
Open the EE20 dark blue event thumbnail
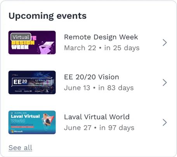[x=32, y=83]
